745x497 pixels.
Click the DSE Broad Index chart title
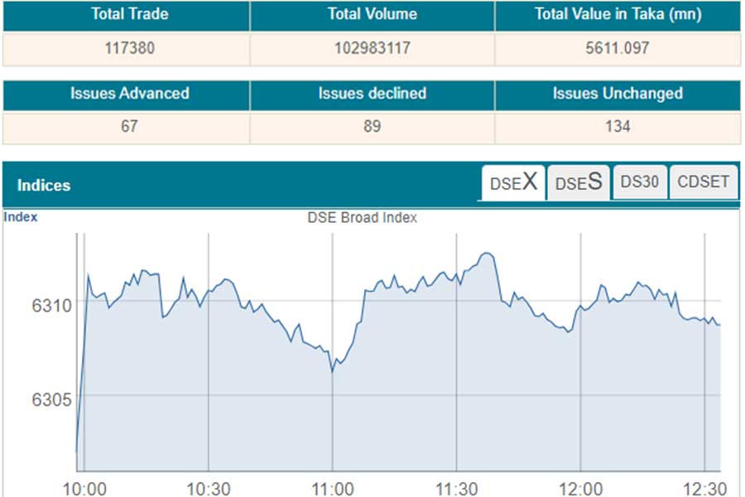point(363,218)
